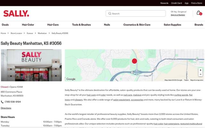Click the Monday hours row
The image size is (205, 128).
(31, 122)
